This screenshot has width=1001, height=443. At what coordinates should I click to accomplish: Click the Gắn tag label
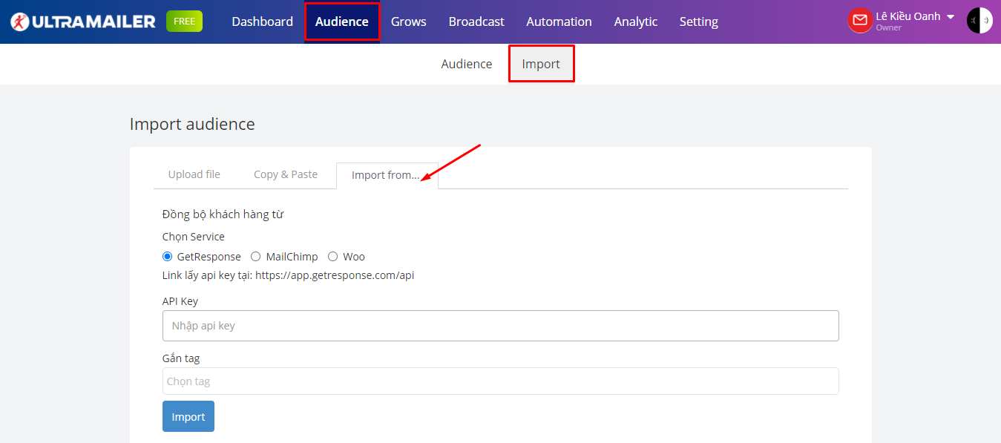pyautogui.click(x=181, y=358)
